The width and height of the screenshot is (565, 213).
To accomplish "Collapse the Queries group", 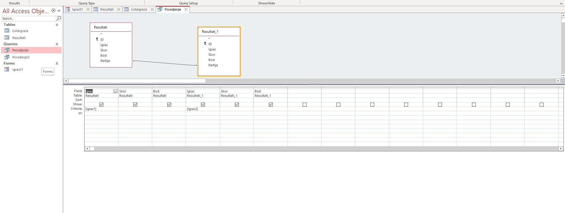I will (57, 44).
